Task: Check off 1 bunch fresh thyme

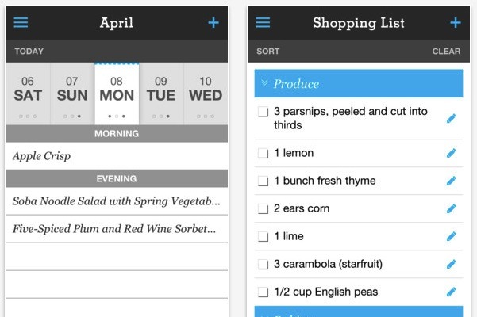Action: click(x=263, y=181)
